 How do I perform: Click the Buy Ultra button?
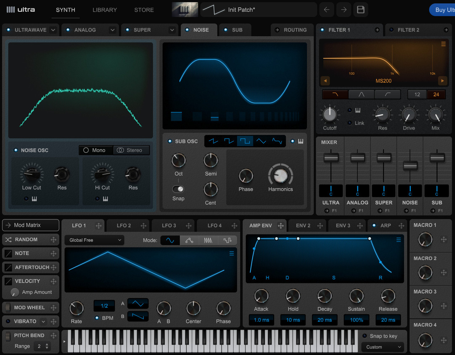[442, 10]
